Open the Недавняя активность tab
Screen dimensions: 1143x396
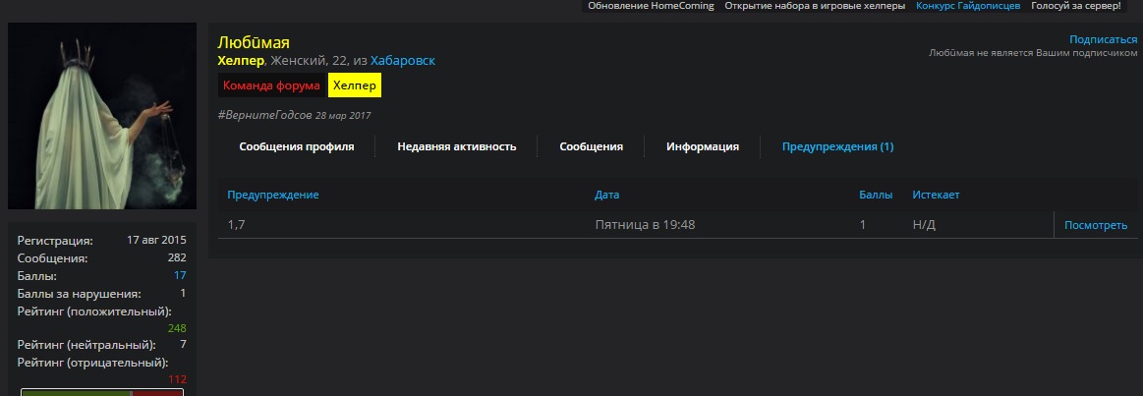click(456, 146)
